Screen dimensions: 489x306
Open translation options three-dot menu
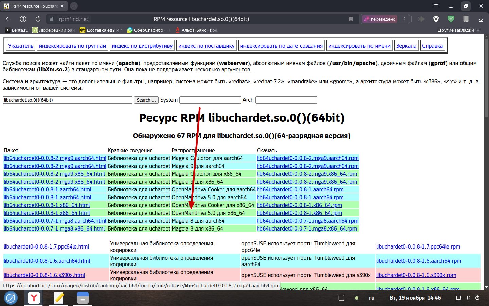[404, 19]
